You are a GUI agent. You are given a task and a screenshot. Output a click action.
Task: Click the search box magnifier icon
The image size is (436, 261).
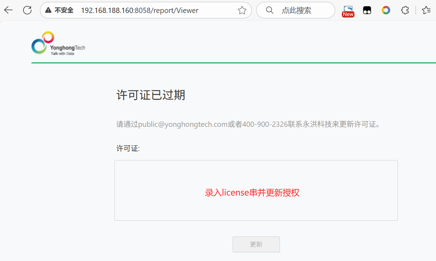[270, 10]
